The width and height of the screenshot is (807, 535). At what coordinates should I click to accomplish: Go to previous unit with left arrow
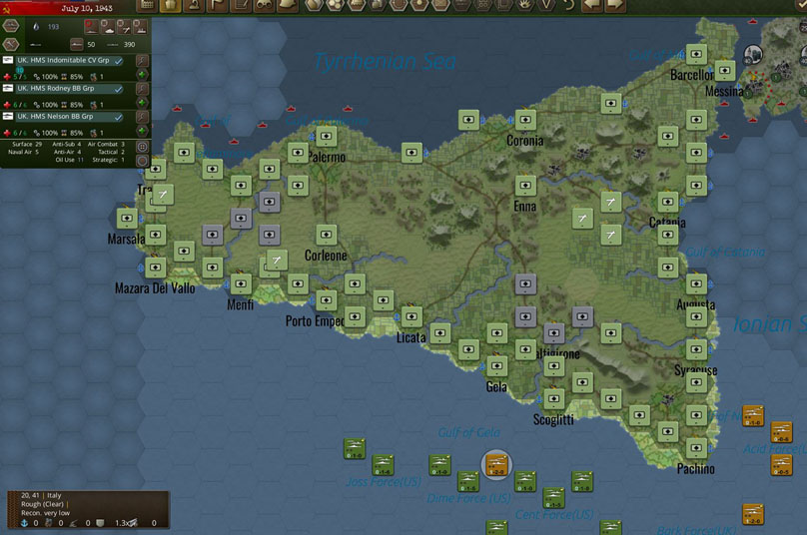(x=592, y=5)
